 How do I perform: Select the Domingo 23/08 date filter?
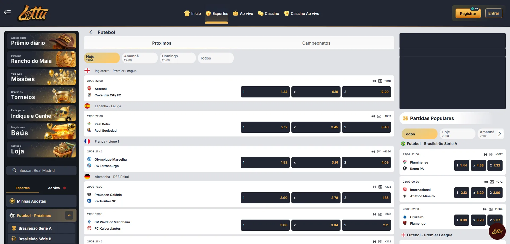coord(178,58)
